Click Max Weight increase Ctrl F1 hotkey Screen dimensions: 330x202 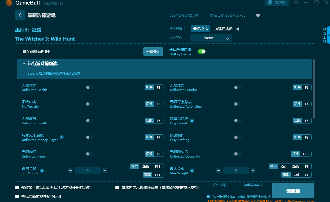[296, 175]
